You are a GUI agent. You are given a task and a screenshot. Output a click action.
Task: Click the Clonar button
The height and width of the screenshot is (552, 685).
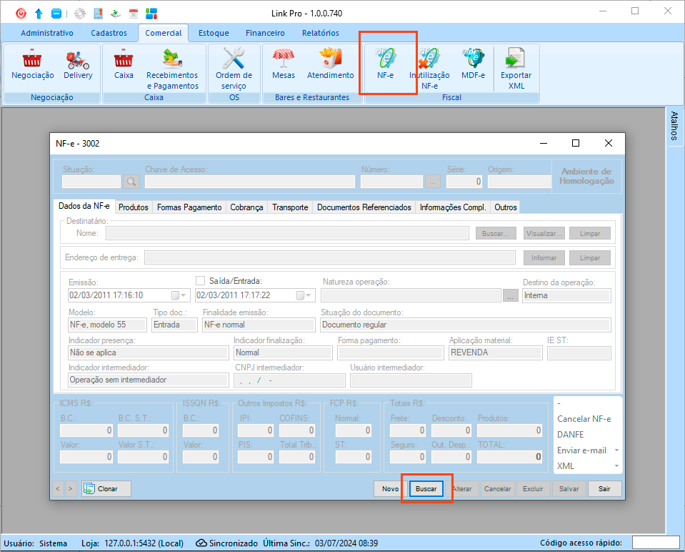[106, 489]
